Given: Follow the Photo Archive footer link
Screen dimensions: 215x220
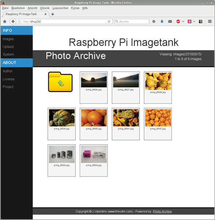Looking at the screenshot, I should [x=162, y=212].
